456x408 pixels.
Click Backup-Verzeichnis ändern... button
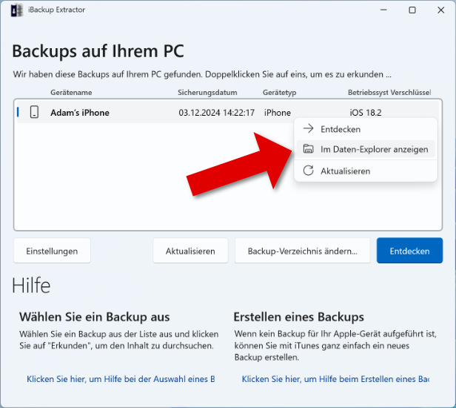click(x=303, y=251)
